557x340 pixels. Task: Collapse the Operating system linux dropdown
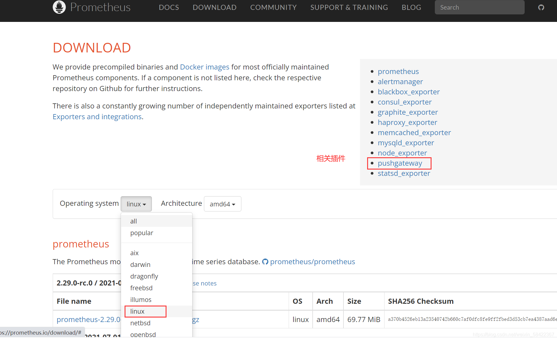coord(136,204)
